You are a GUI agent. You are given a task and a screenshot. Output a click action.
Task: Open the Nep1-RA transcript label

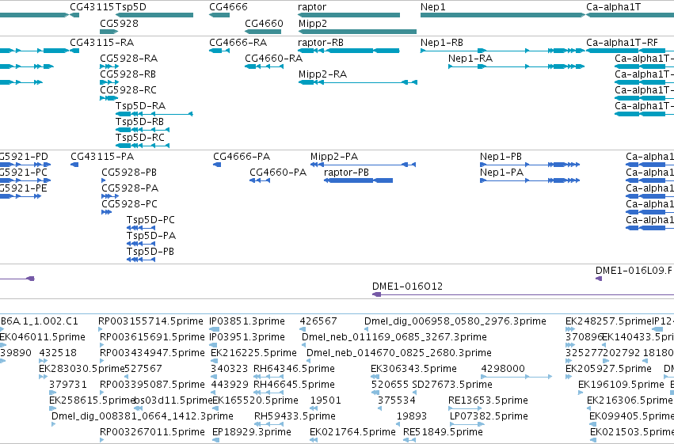point(470,59)
